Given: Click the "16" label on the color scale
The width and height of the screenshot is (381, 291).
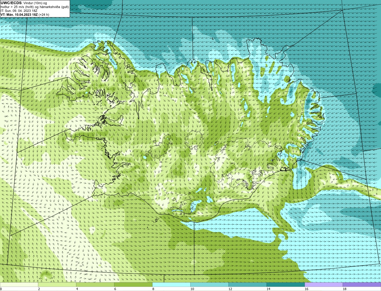Looking at the screenshot, I should coord(307,289).
